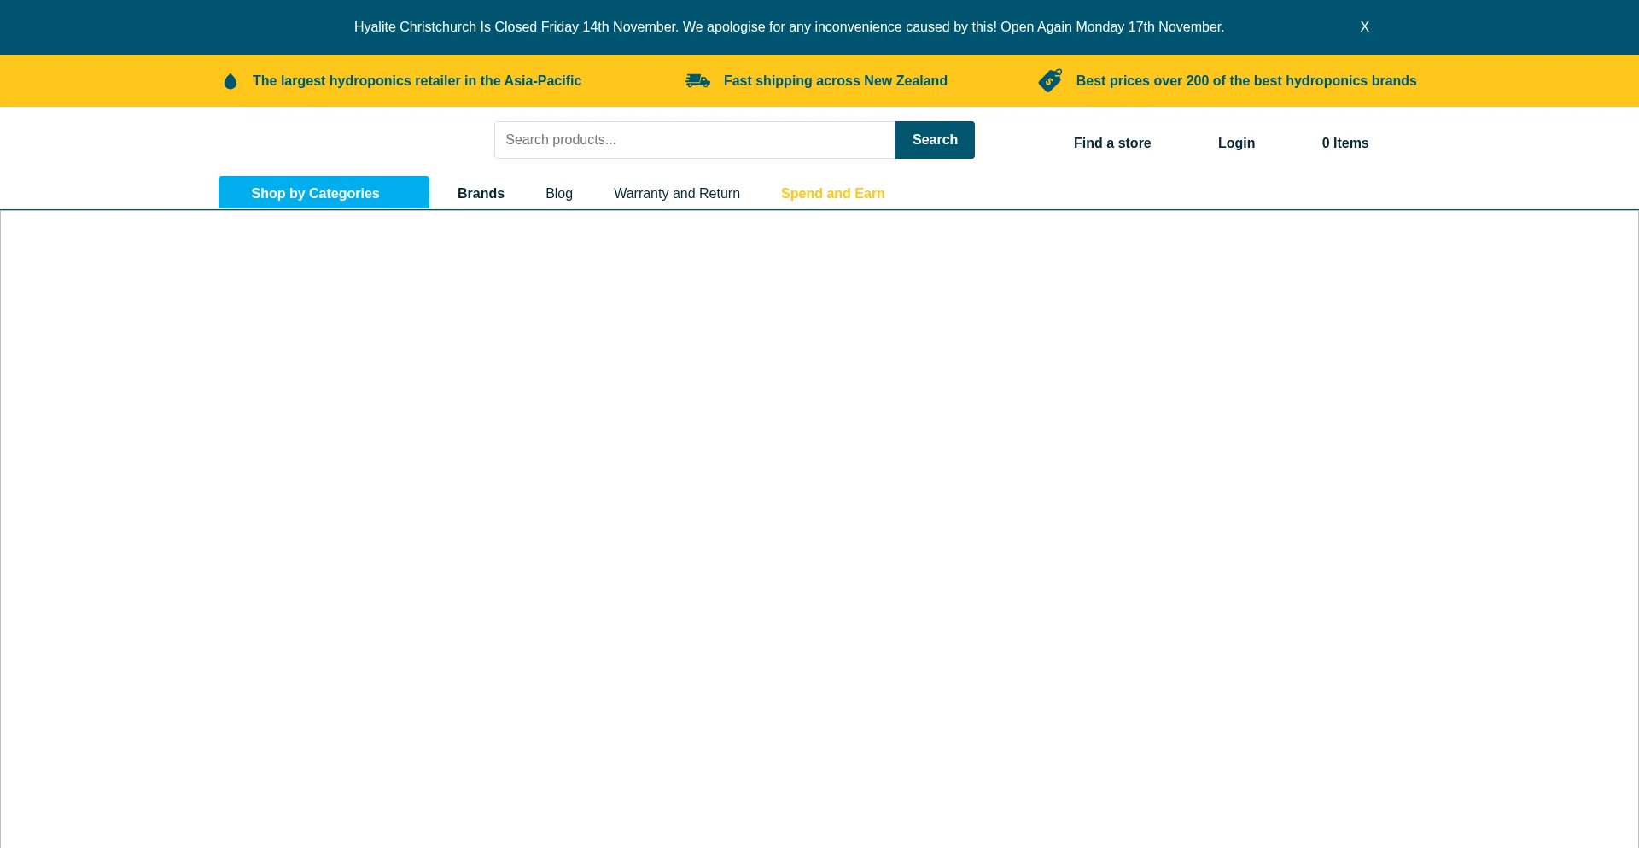The image size is (1639, 848).
Task: Click the delivery truck icon
Action: click(697, 81)
